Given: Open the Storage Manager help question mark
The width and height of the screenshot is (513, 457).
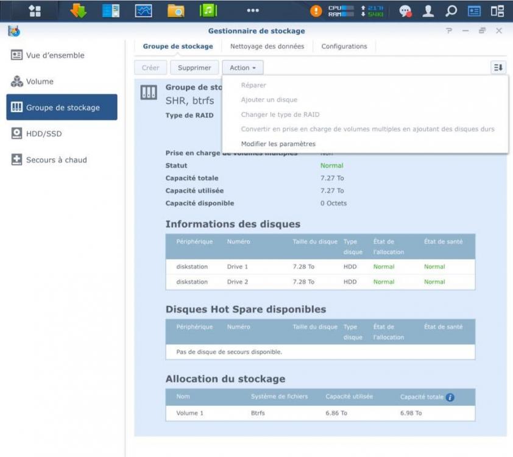Looking at the screenshot, I should coord(450,31).
